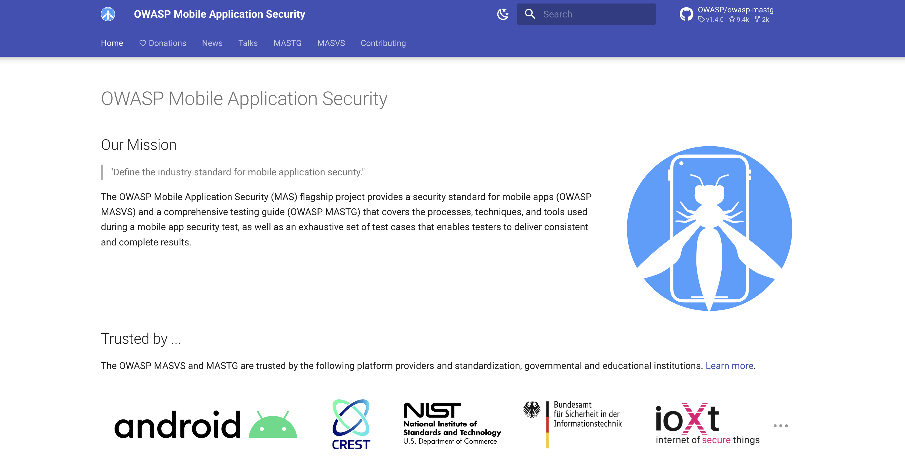Click the page title OWASP Mobile Application Security
Screen dimensions: 905x471
(x=244, y=99)
